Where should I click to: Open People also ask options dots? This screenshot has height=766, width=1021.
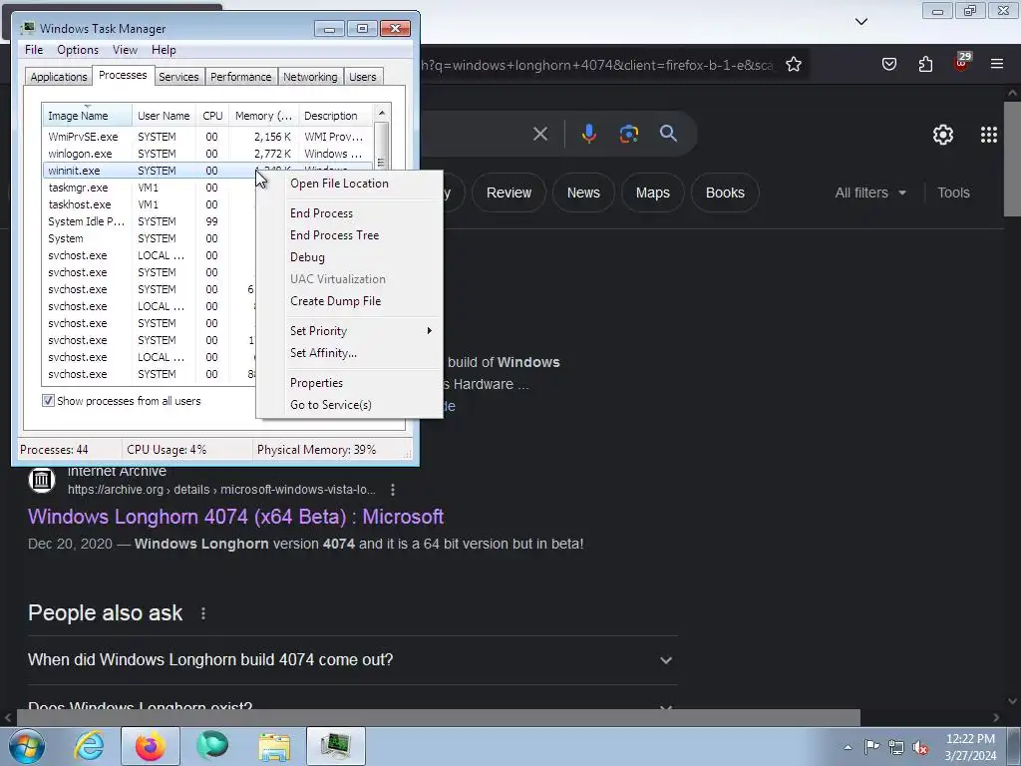tap(203, 613)
